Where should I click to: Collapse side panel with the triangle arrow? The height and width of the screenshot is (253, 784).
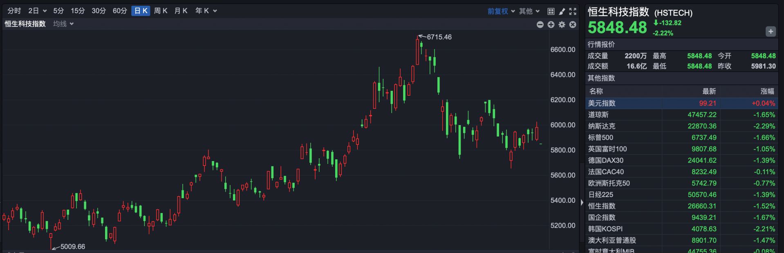(x=582, y=202)
